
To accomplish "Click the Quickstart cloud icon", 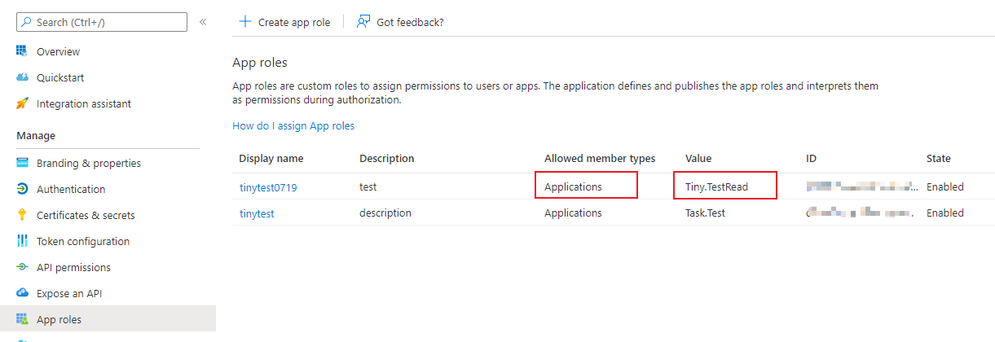I will 22,77.
